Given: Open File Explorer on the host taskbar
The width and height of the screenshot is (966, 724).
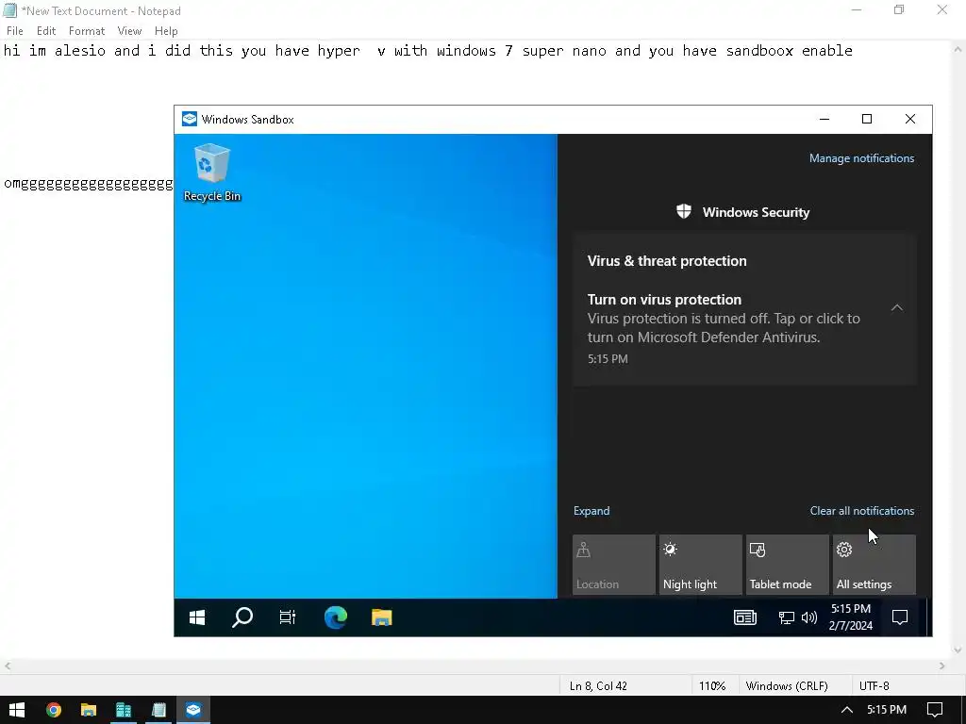Looking at the screenshot, I should pyautogui.click(x=89, y=710).
